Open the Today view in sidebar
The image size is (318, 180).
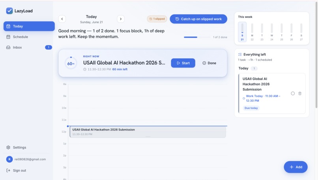[29, 26]
